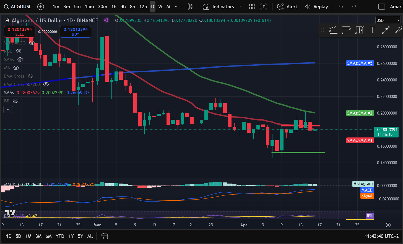Click the Algorand logo icon
This screenshot has width=403, height=244.
point(7,20)
